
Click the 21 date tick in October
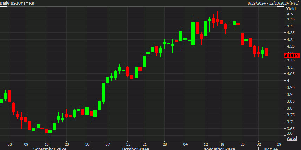[x=144, y=144]
